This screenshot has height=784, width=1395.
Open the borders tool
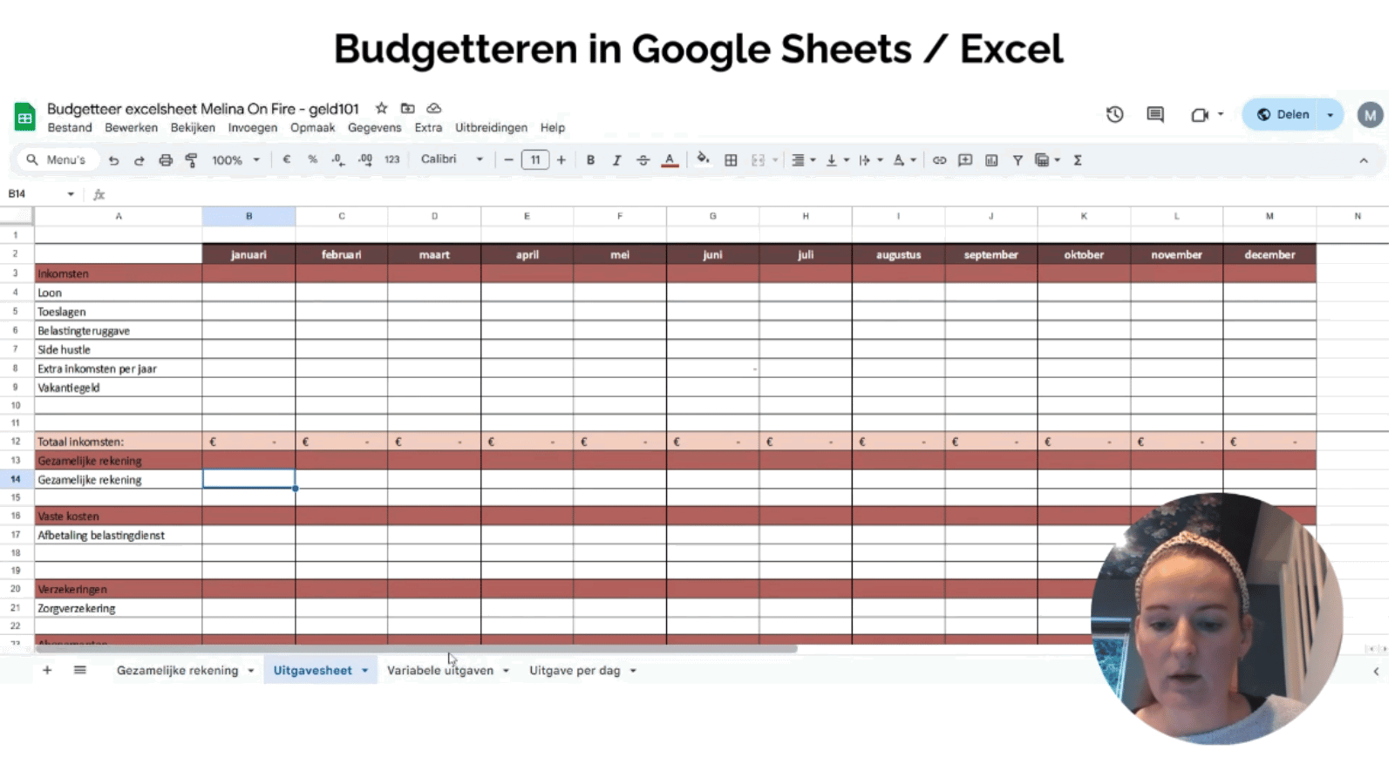click(731, 160)
